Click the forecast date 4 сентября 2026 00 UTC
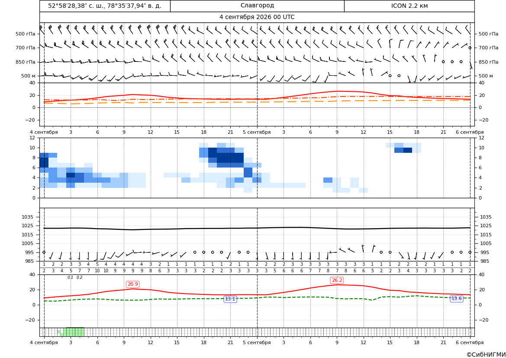This screenshot has height=358, width=506. coord(257,17)
